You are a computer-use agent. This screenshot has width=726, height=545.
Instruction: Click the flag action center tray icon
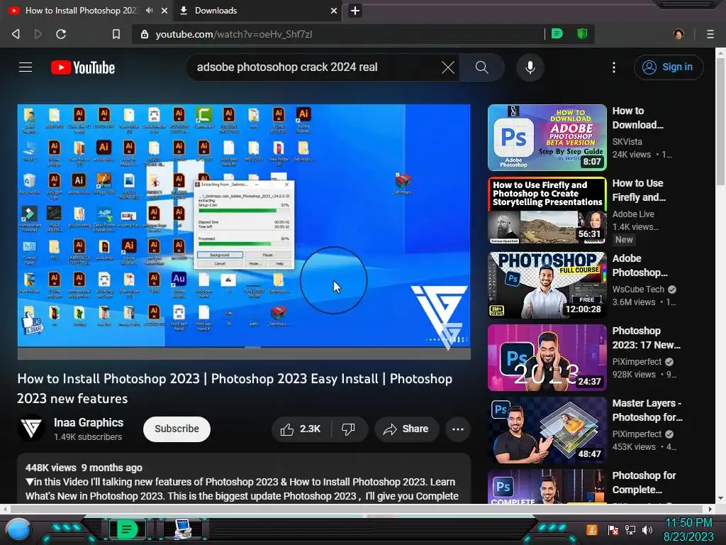click(613, 529)
